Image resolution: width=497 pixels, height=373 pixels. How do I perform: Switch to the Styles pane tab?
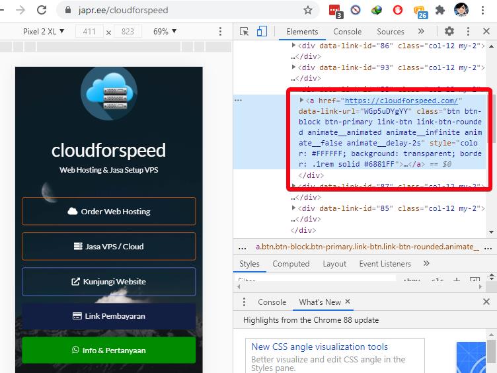[249, 264]
